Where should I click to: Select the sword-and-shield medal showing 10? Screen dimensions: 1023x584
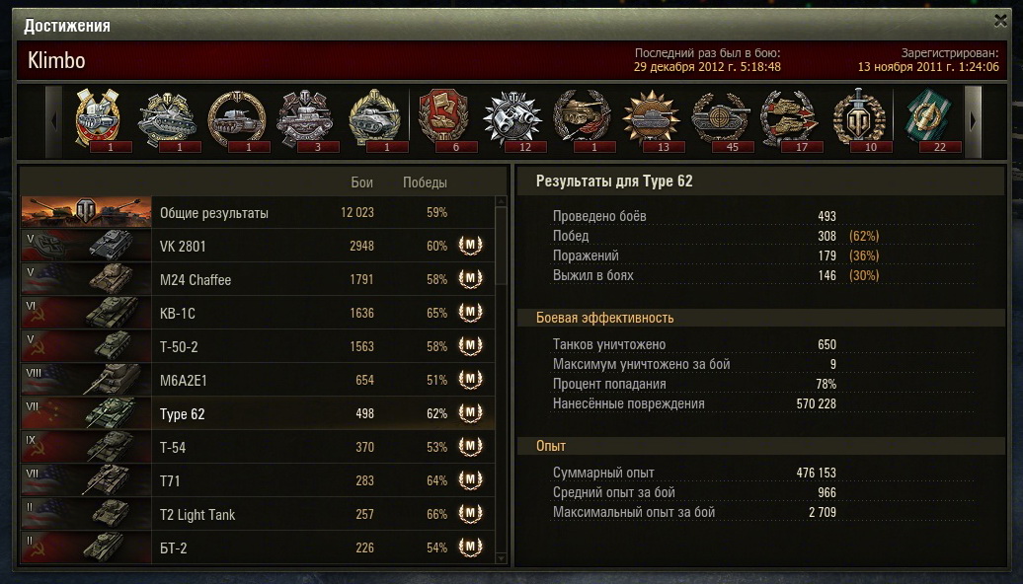tap(859, 121)
